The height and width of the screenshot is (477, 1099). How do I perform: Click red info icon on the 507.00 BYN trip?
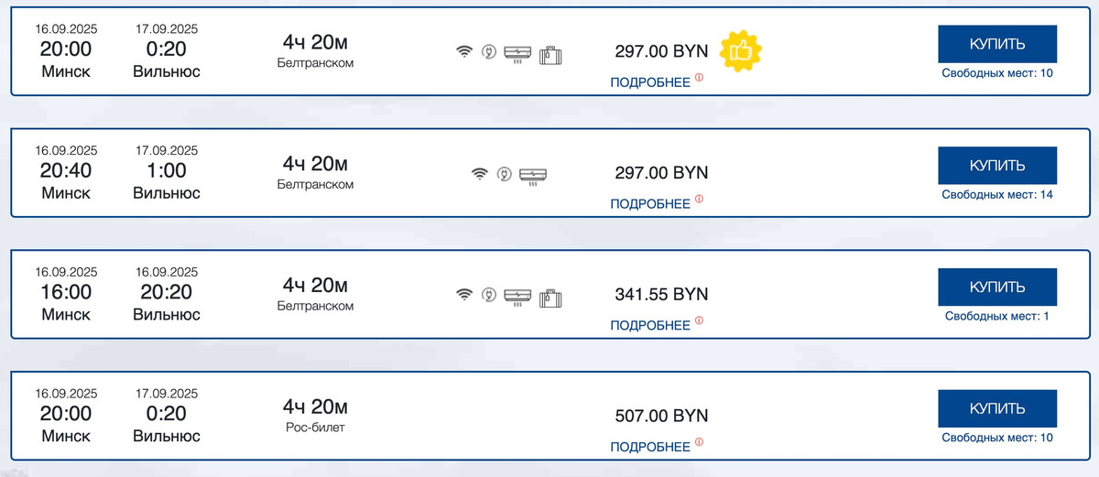699,442
